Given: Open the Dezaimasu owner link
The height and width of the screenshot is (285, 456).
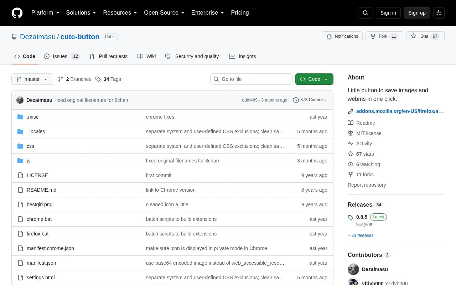Looking at the screenshot, I should coord(38,37).
